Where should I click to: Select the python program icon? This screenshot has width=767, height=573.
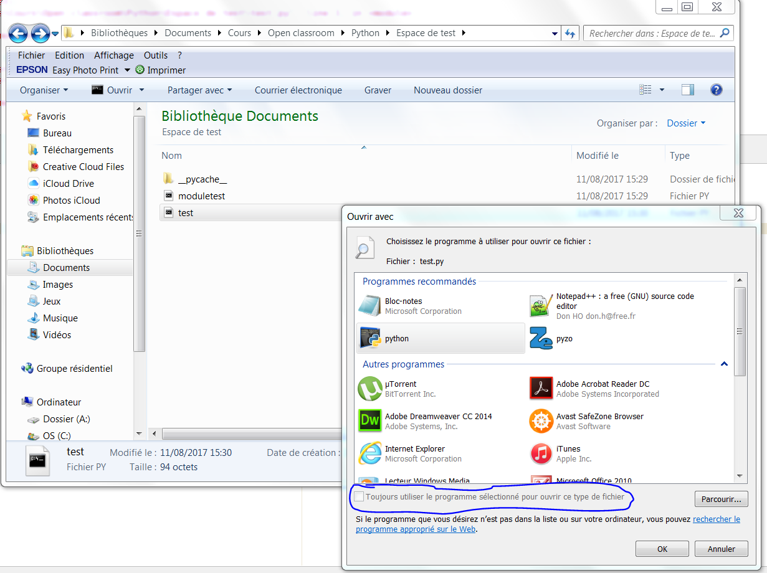coord(371,338)
